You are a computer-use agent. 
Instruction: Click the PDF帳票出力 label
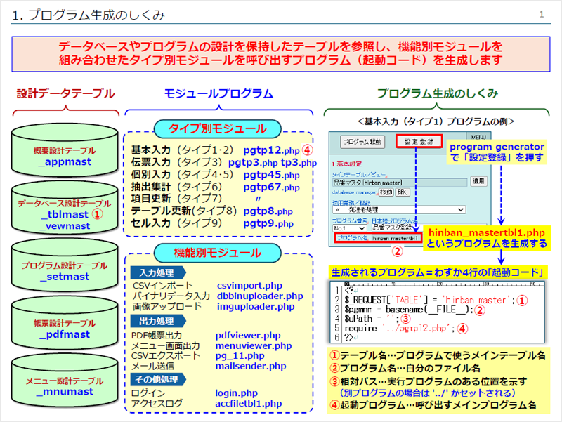157,336
